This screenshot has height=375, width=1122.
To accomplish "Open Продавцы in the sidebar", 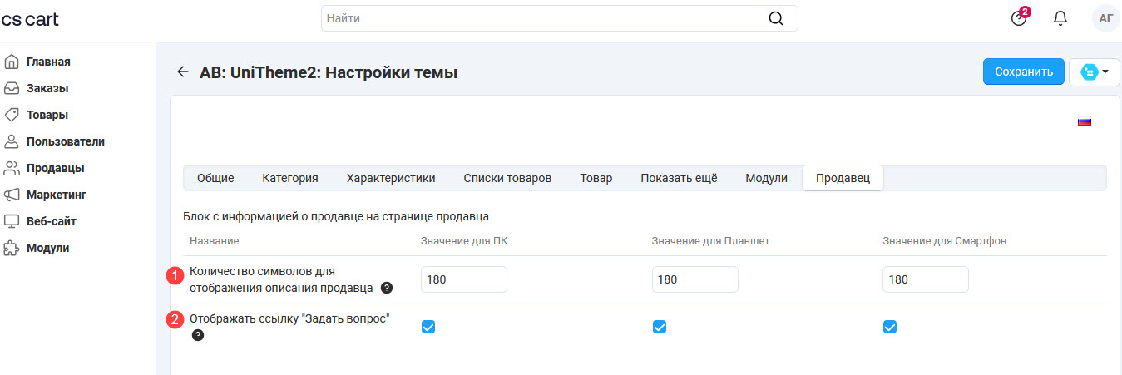I will coord(56,168).
